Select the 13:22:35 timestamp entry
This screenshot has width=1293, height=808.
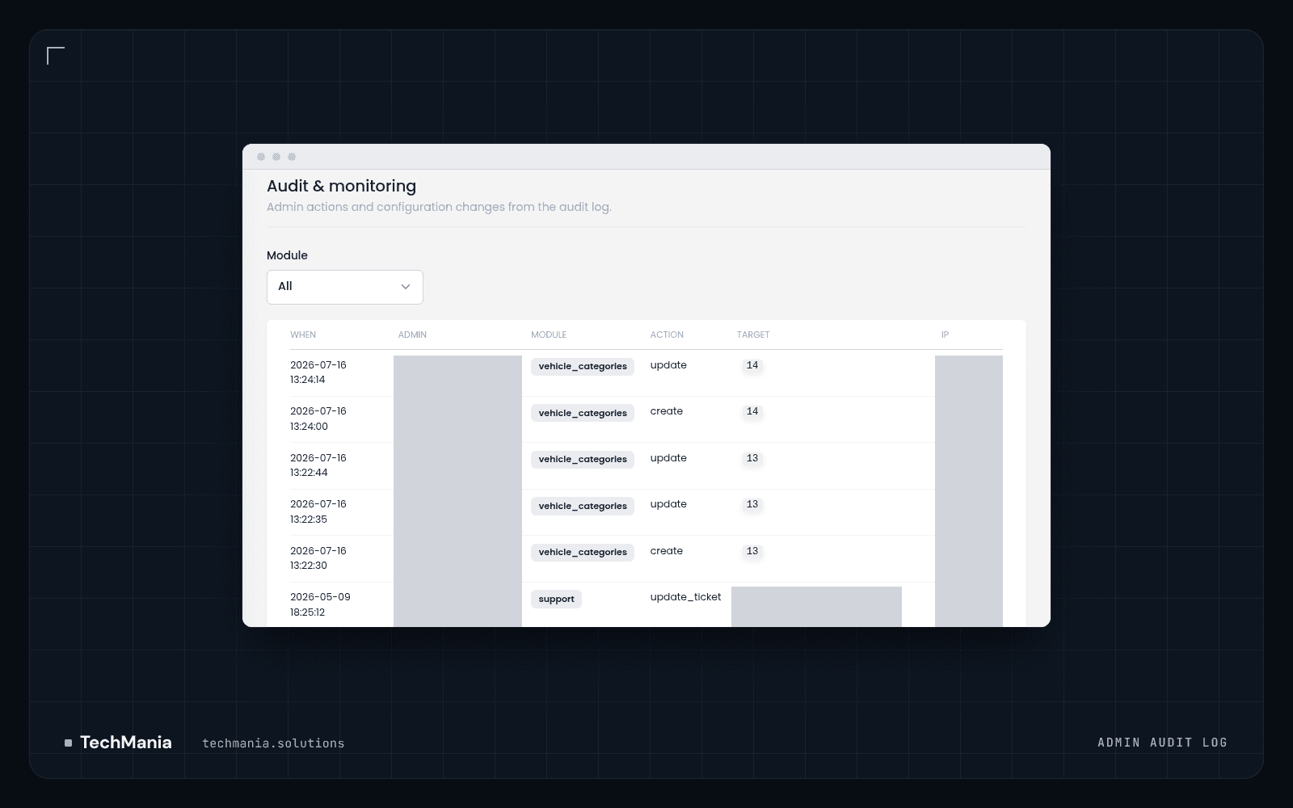[318, 511]
